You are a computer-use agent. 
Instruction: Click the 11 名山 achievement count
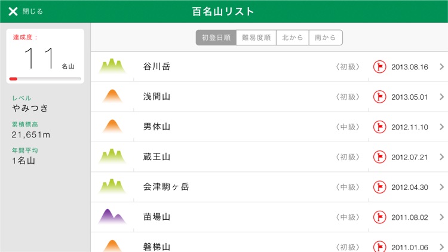[49, 59]
